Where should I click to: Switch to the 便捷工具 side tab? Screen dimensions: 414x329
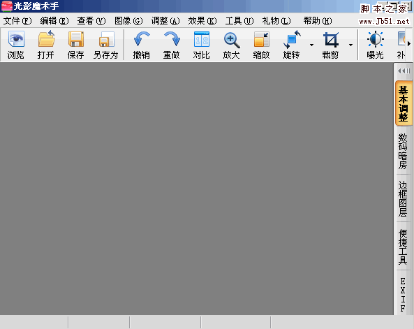(403, 247)
